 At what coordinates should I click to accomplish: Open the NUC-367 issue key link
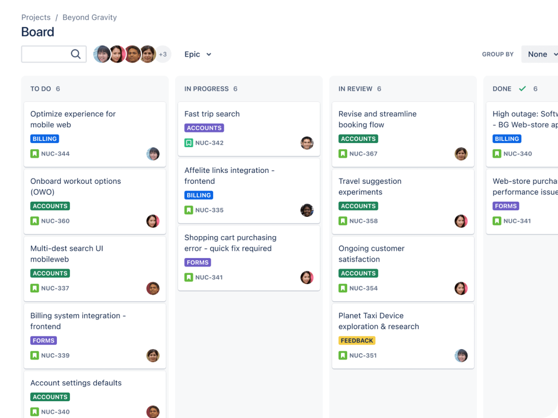[x=363, y=154]
